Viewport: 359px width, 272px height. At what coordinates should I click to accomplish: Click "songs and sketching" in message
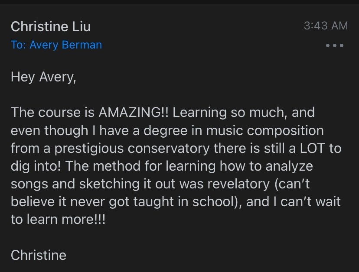pos(75,184)
